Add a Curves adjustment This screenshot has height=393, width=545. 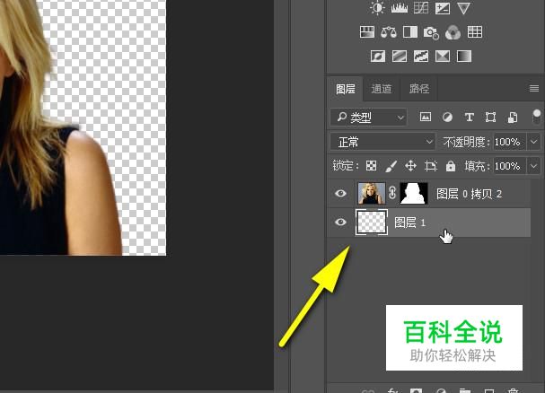tap(421, 8)
